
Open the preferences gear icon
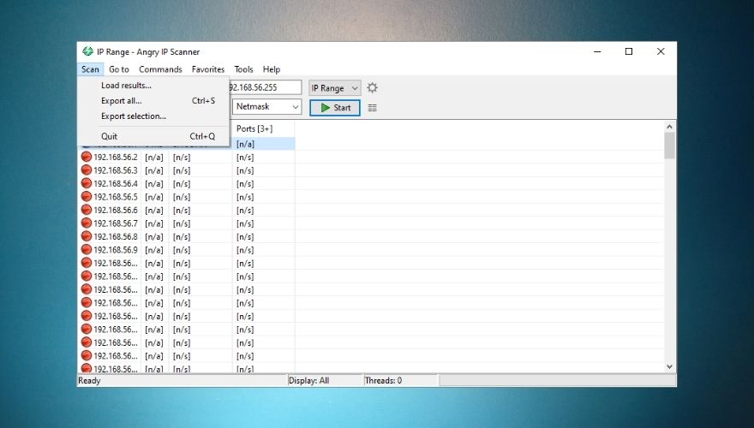tap(372, 88)
